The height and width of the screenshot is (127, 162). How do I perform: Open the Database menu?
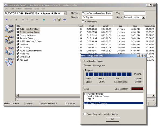[28, 9]
